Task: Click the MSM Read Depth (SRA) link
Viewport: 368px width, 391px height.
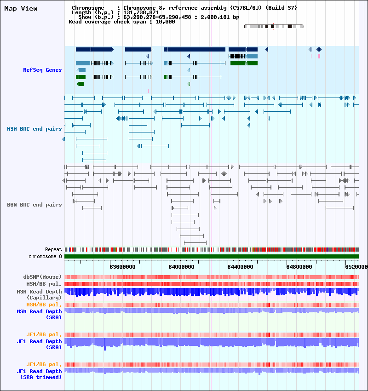Action: click(39, 315)
